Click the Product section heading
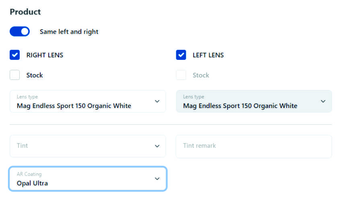The image size is (342, 198). coord(25,12)
